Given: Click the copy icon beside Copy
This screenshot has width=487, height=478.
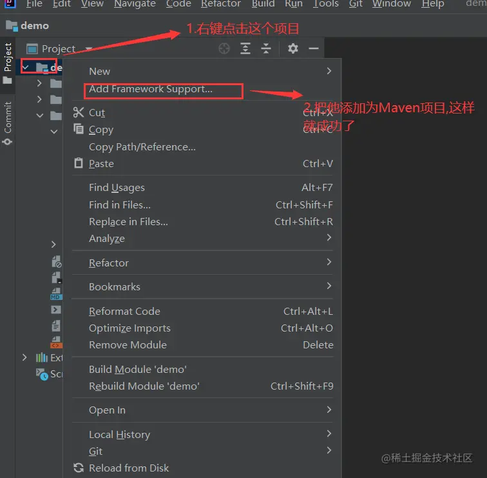Looking at the screenshot, I should (x=79, y=129).
